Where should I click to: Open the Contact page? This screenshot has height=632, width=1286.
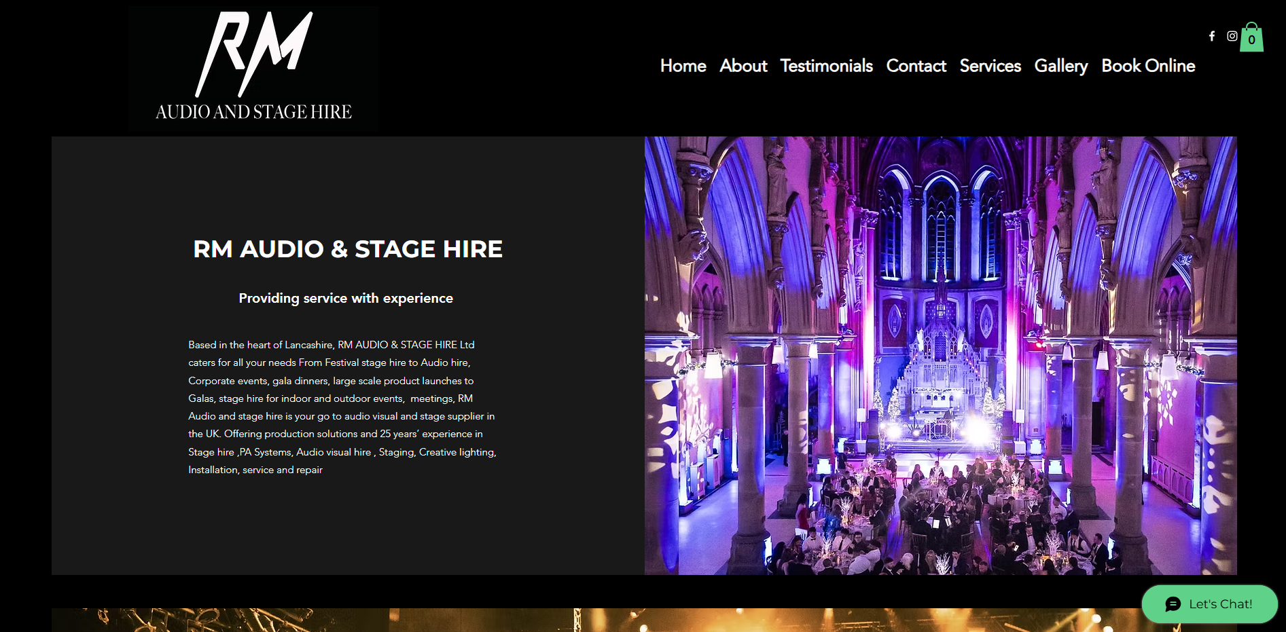point(916,66)
